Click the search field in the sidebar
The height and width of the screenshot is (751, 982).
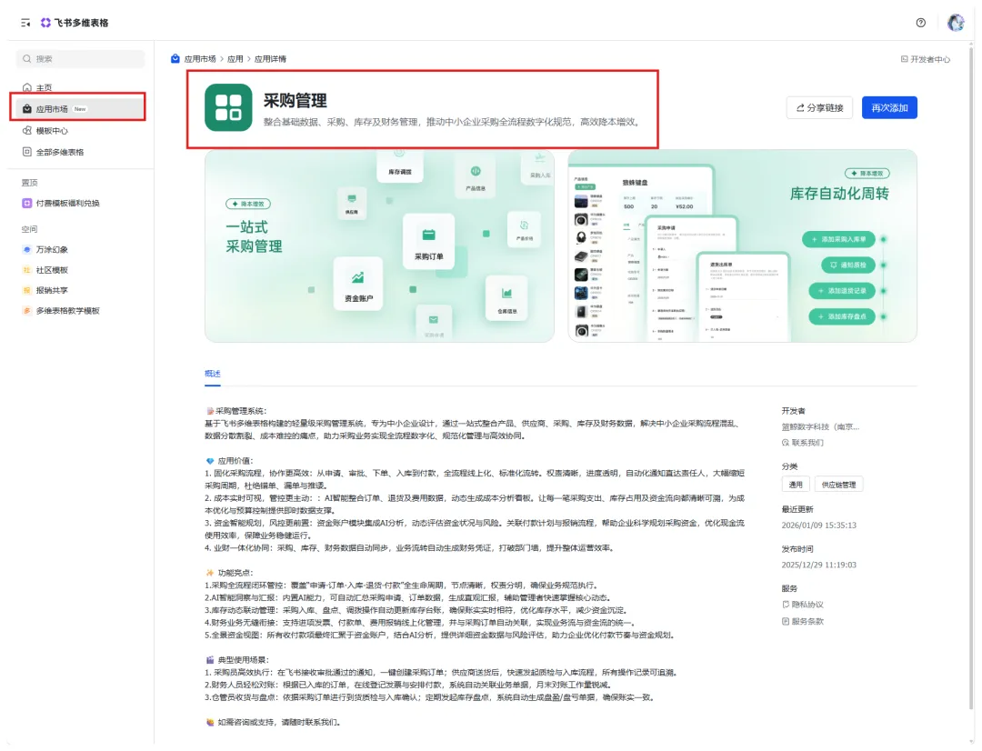click(80, 59)
